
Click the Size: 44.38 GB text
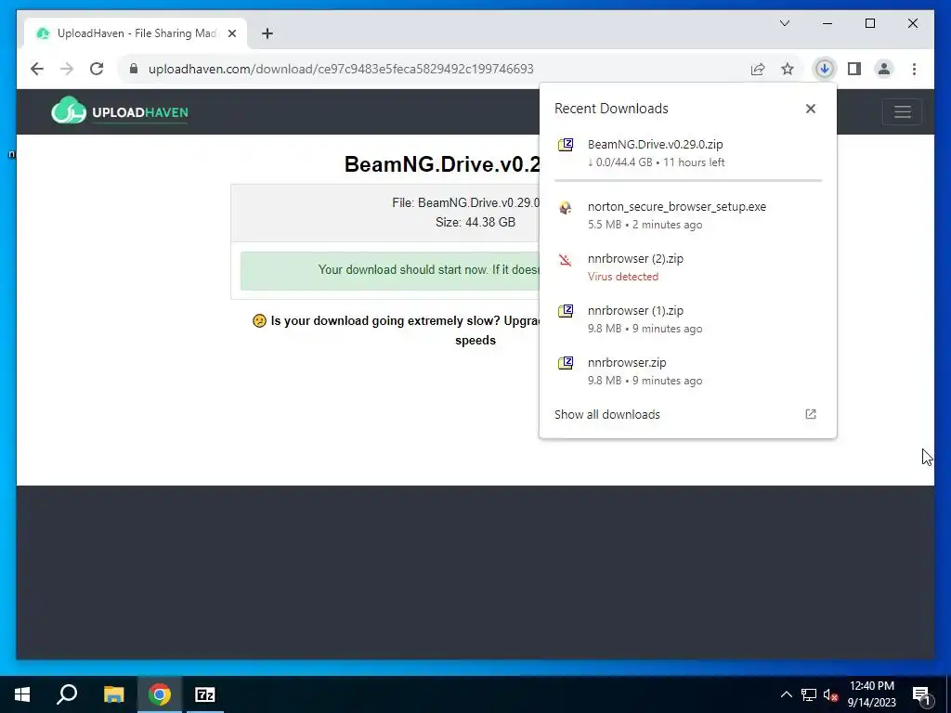(x=475, y=223)
